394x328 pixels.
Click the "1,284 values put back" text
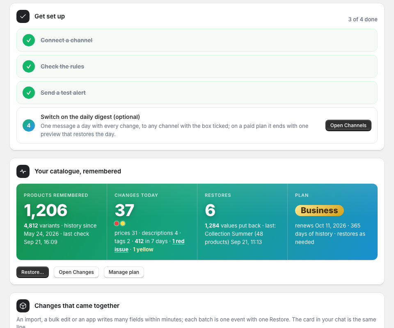(233, 225)
